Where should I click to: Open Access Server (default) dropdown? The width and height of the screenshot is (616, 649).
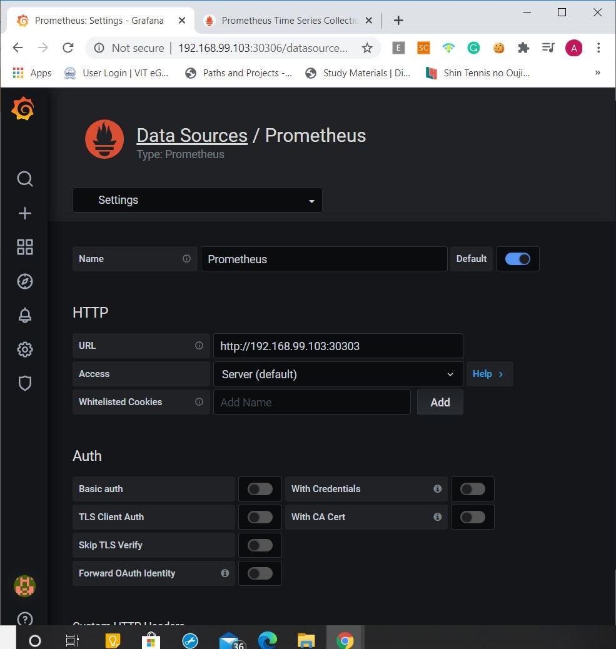338,374
